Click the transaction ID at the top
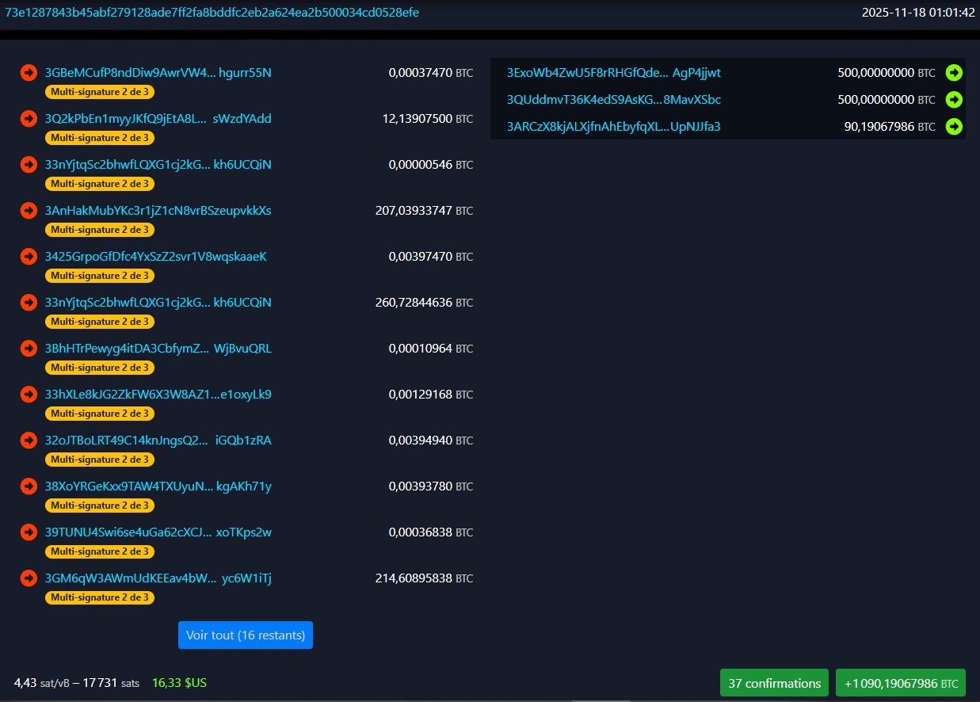 [213, 12]
